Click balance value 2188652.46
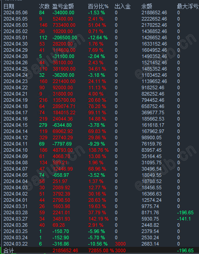This screenshot has height=254, width=199. (154, 12)
